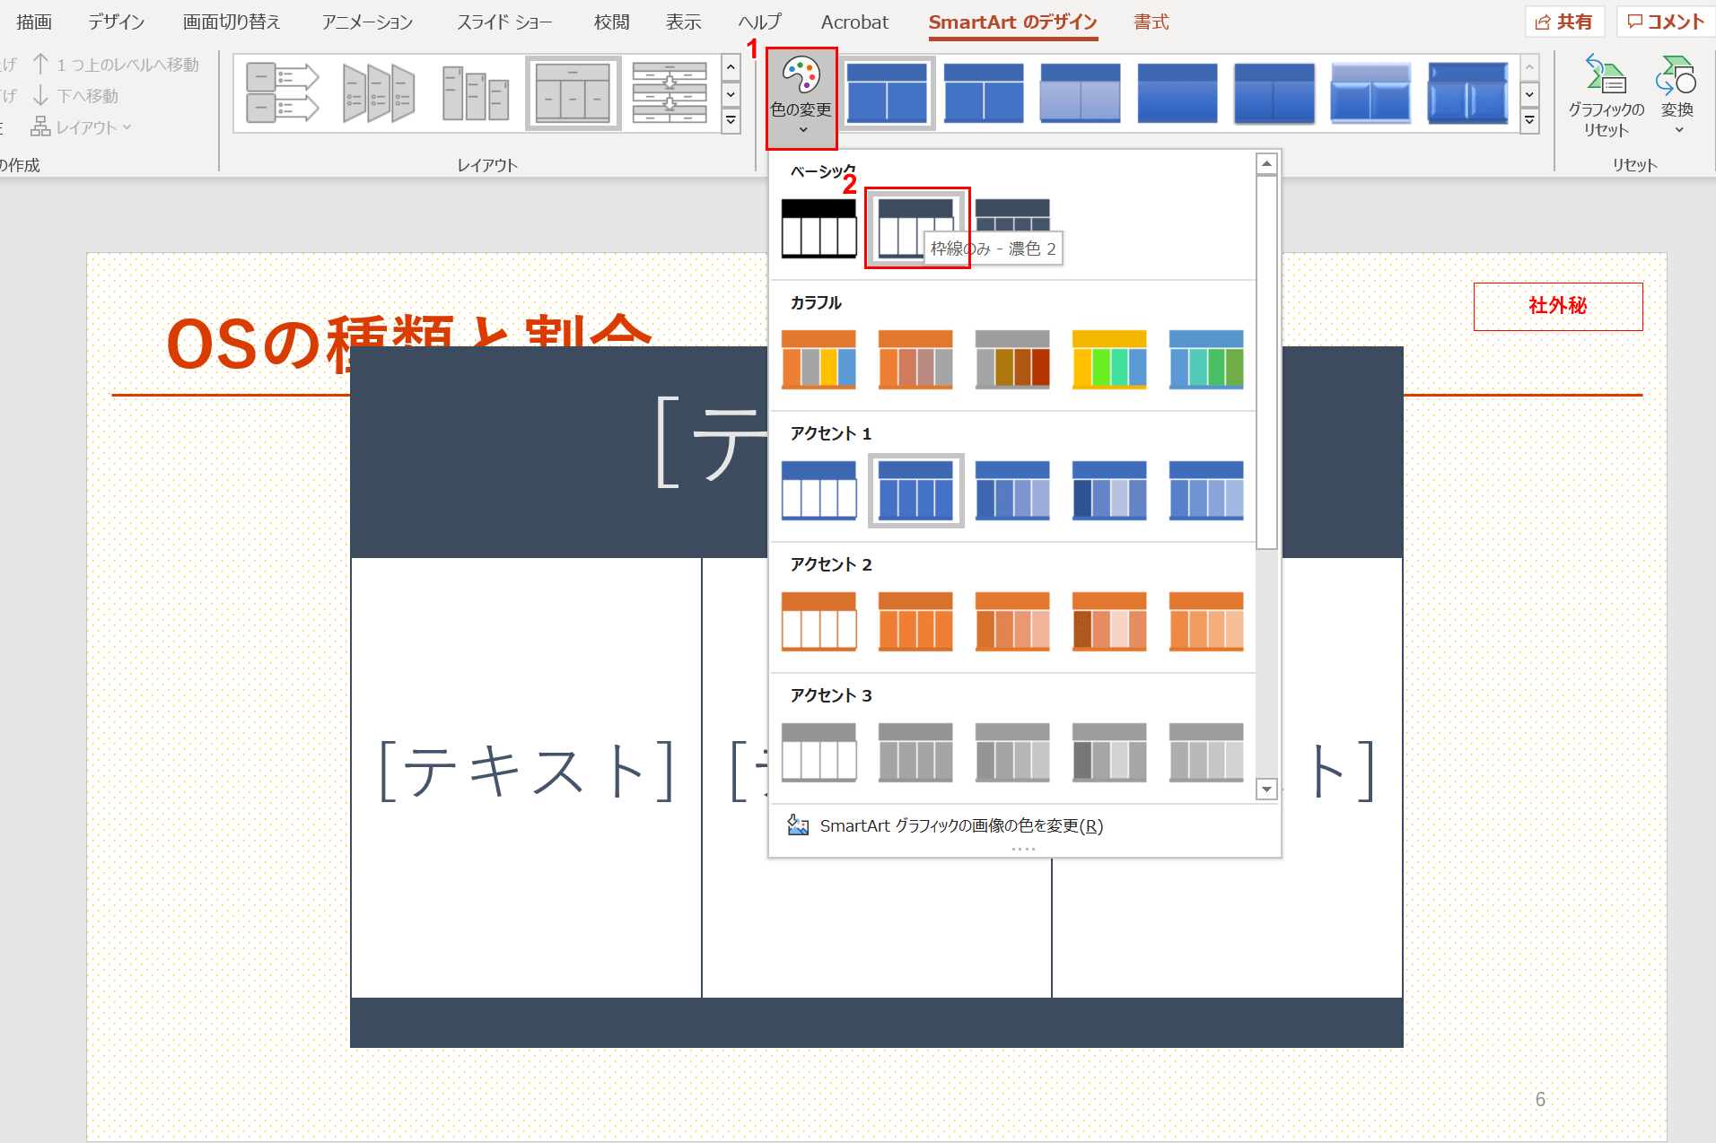Screen dimensions: 1716x1143
Task: Select third Colorful gray-brown color scheme
Action: click(x=1012, y=359)
